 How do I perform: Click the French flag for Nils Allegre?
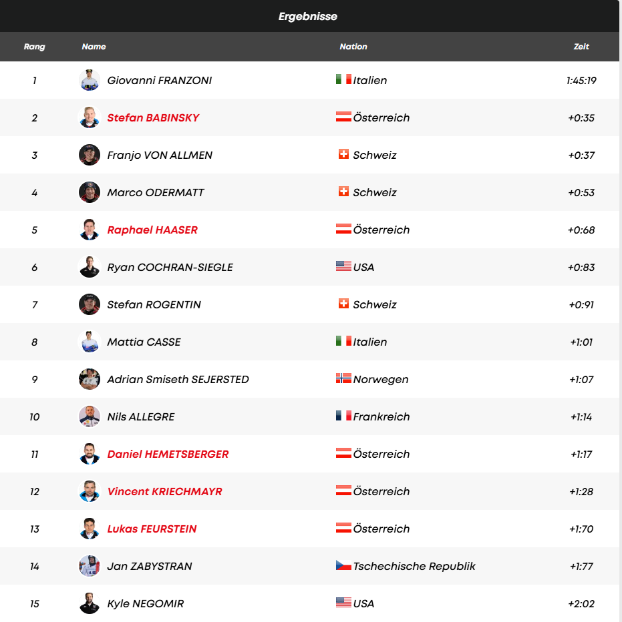coord(343,416)
